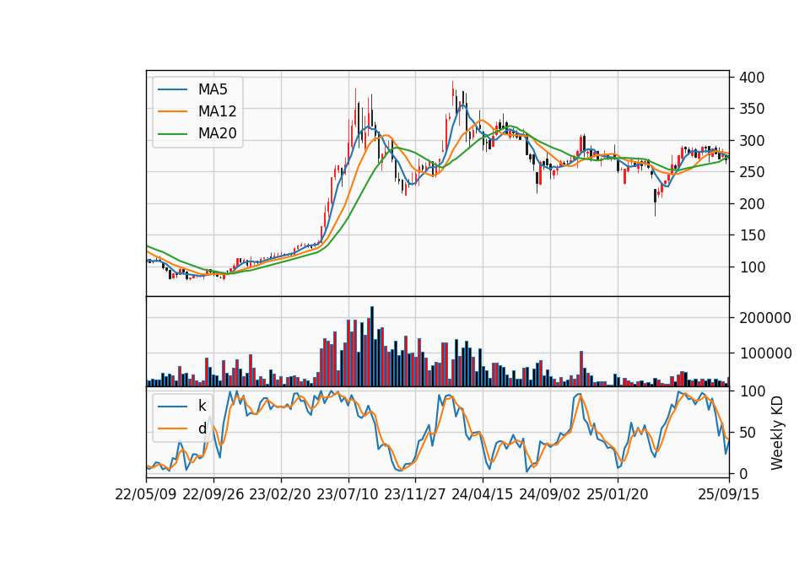Click the 23/02/20 date axis label
The width and height of the screenshot is (810, 582).
tap(280, 494)
